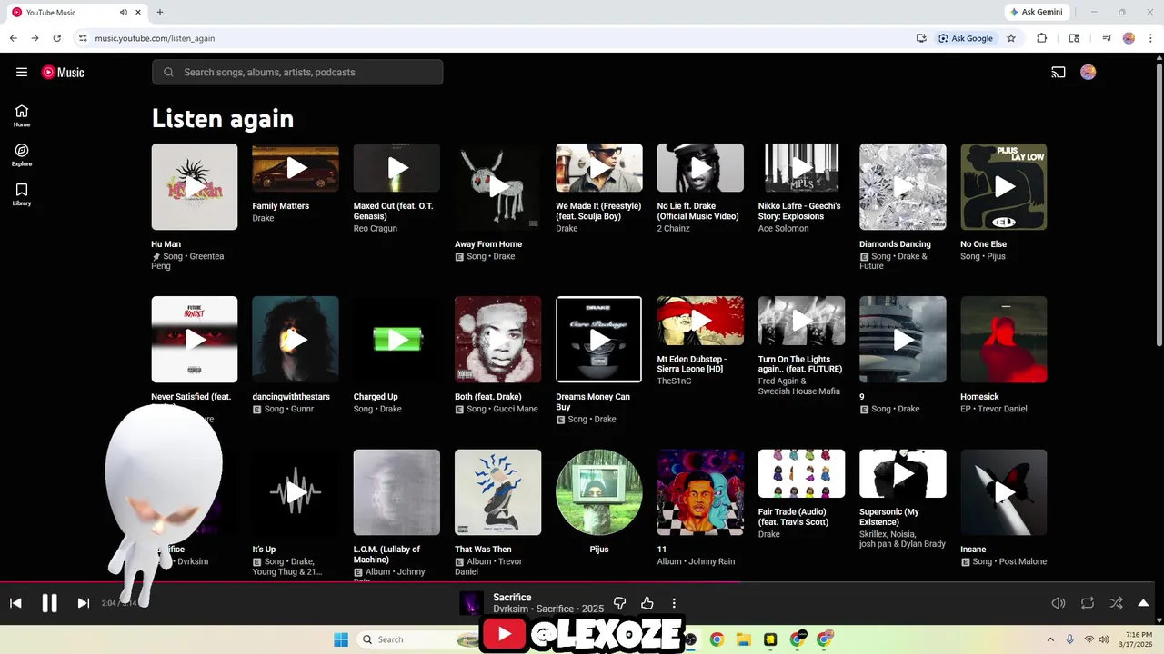
Task: Play the Family Matters video
Action: [x=296, y=167]
